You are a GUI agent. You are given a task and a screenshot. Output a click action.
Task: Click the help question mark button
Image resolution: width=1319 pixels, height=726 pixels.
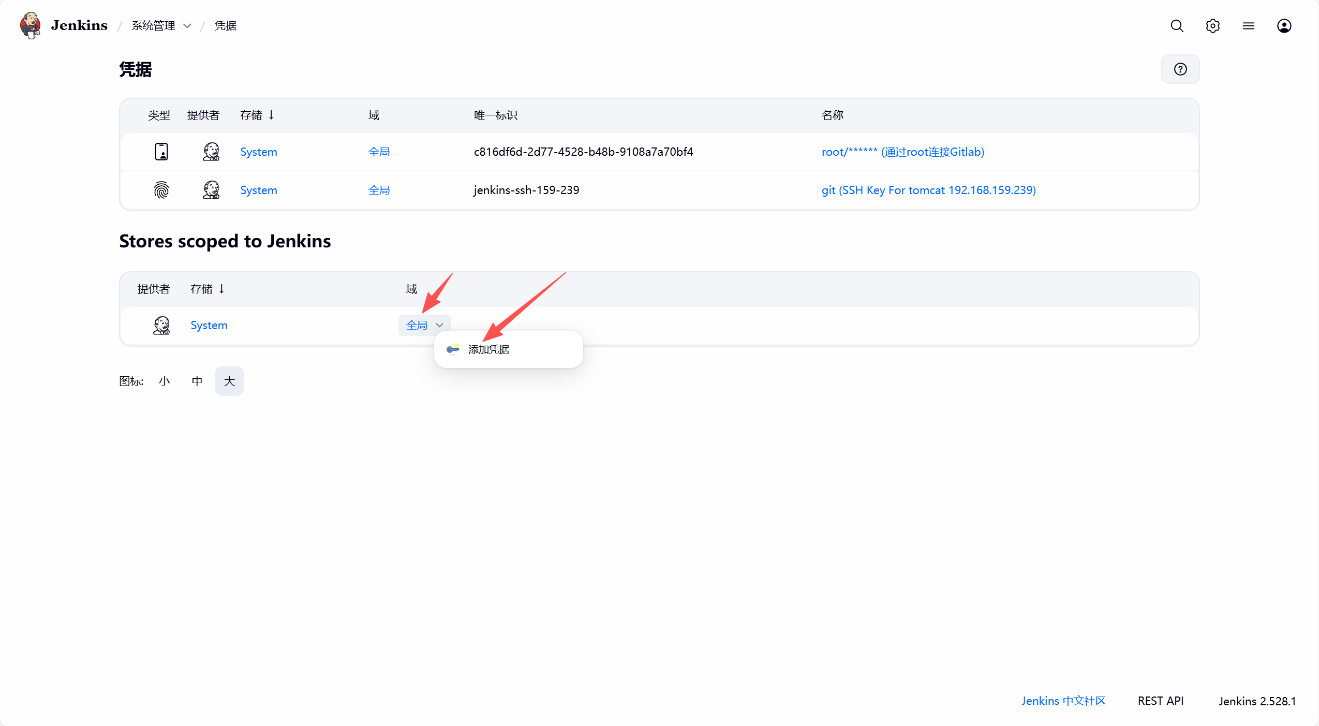(x=1180, y=69)
